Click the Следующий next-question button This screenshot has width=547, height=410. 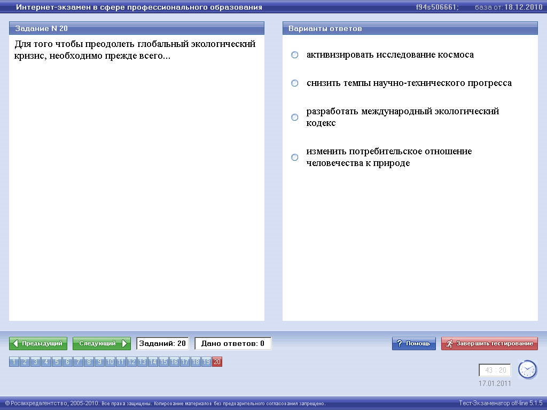click(101, 343)
